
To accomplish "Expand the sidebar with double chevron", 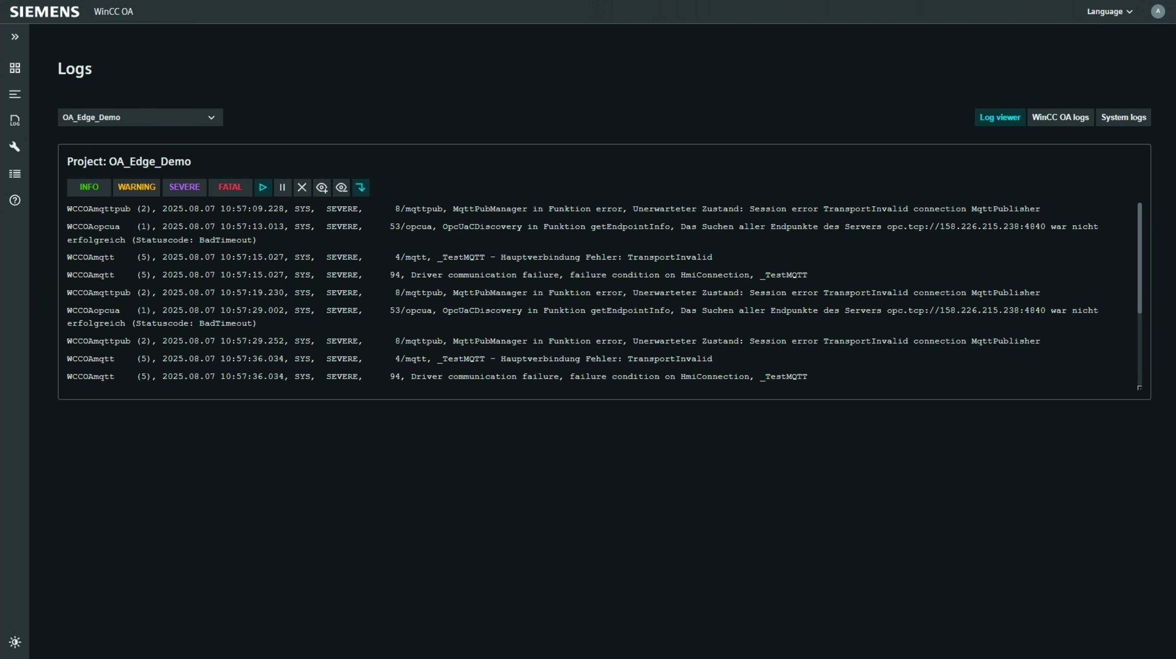I will click(15, 37).
